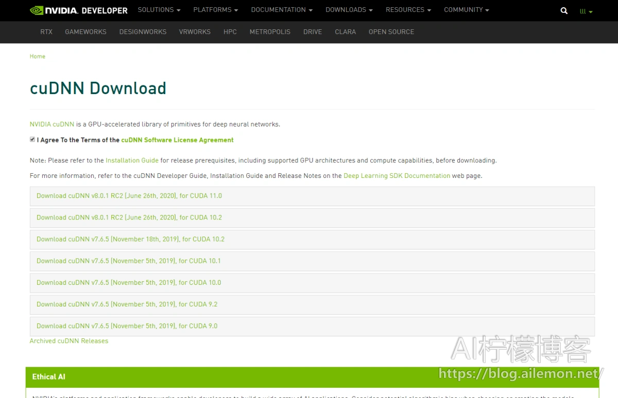The width and height of the screenshot is (618, 398).
Task: Open Deep Learning SDK Documentation link
Action: pyautogui.click(x=397, y=176)
